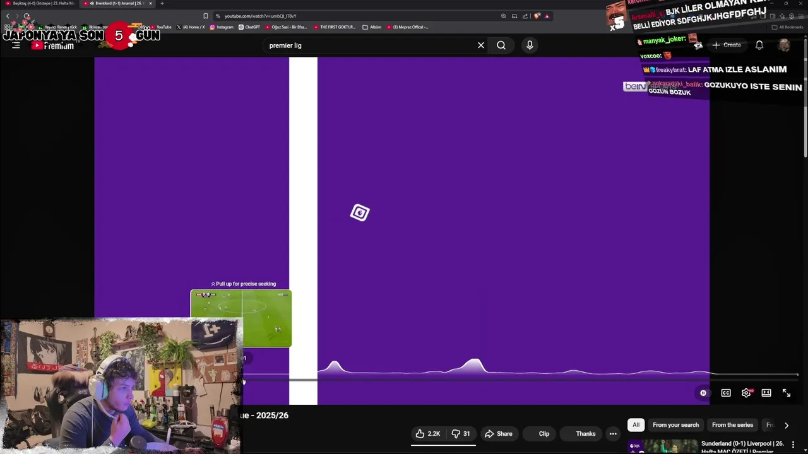Open the browser hamburger menu
808x454 pixels.
point(800,16)
